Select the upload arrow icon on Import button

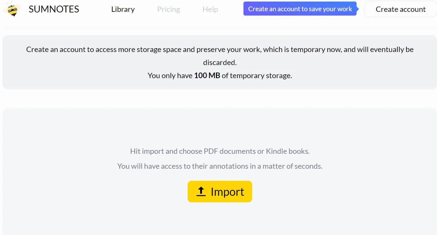(x=201, y=191)
